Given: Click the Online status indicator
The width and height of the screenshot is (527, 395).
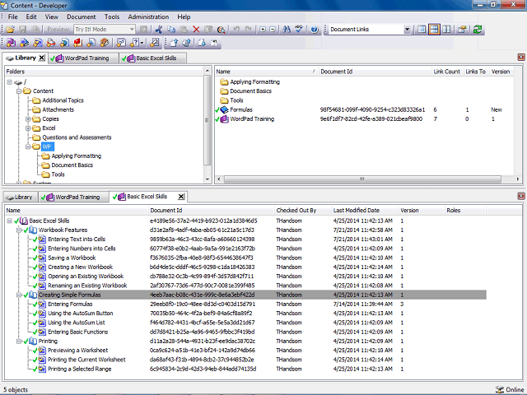Looking at the screenshot, I should 510,389.
